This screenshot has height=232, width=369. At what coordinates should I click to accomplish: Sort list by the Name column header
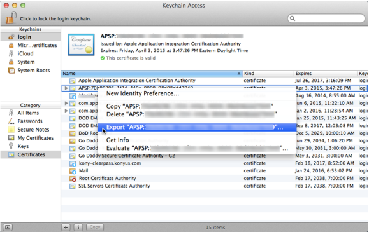152,74
